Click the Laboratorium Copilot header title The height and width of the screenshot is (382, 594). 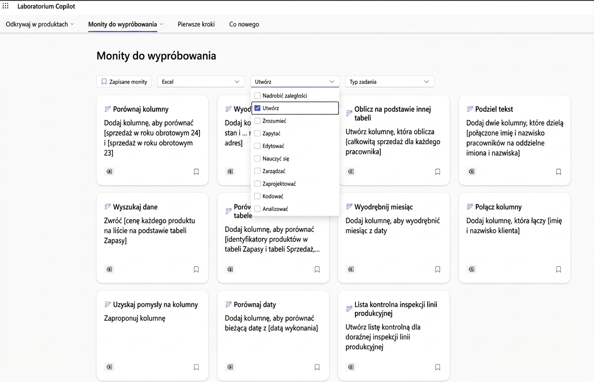[x=46, y=6]
